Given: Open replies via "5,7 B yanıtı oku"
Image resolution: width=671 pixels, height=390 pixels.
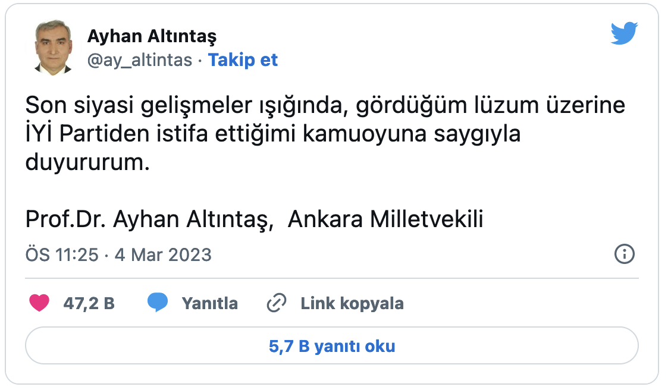Looking at the screenshot, I should click(333, 345).
